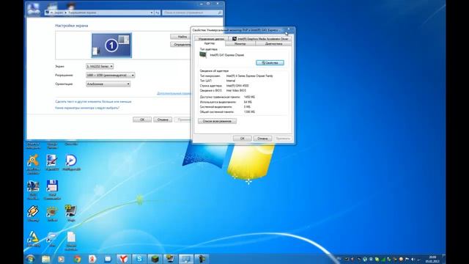Click the 'Intel Video BIOS' value

[236, 90]
